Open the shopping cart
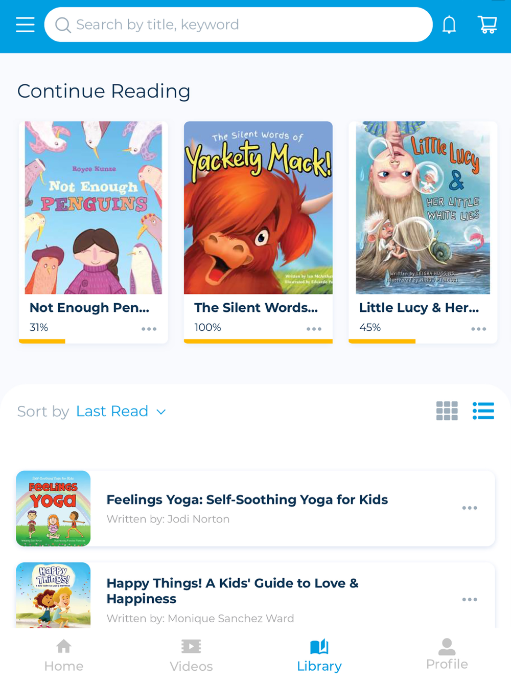The width and height of the screenshot is (511, 682). pyautogui.click(x=487, y=25)
